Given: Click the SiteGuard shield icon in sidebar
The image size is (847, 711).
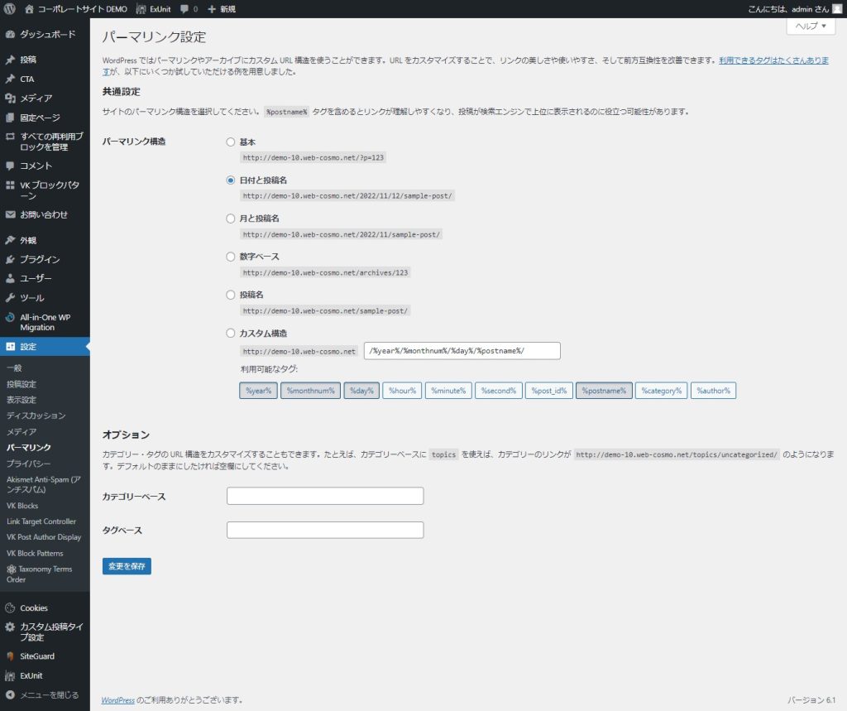Looking at the screenshot, I should tap(10, 656).
